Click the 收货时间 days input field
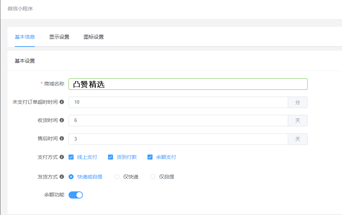This screenshot has width=342, height=215. [x=178, y=121]
